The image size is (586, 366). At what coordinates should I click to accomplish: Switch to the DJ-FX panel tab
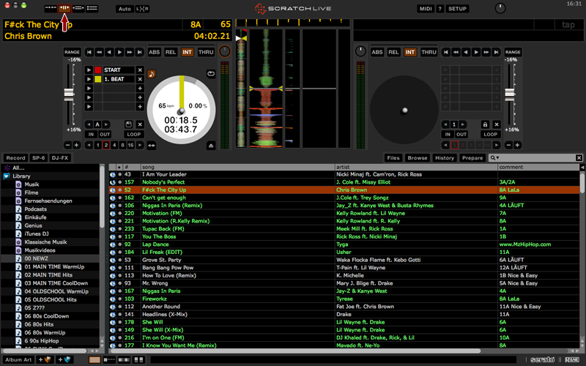pyautogui.click(x=60, y=157)
